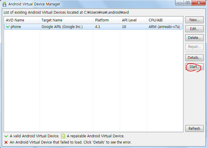Refresh the AVD list
207x148 pixels.
(x=194, y=129)
